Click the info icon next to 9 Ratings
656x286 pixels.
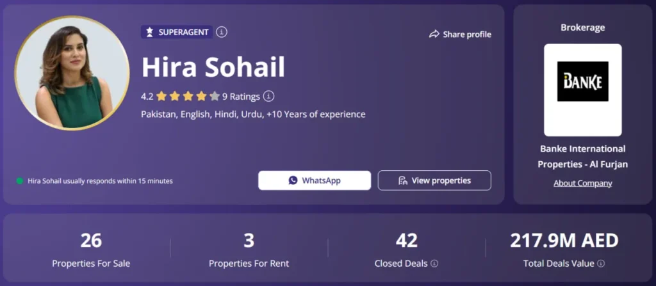269,97
